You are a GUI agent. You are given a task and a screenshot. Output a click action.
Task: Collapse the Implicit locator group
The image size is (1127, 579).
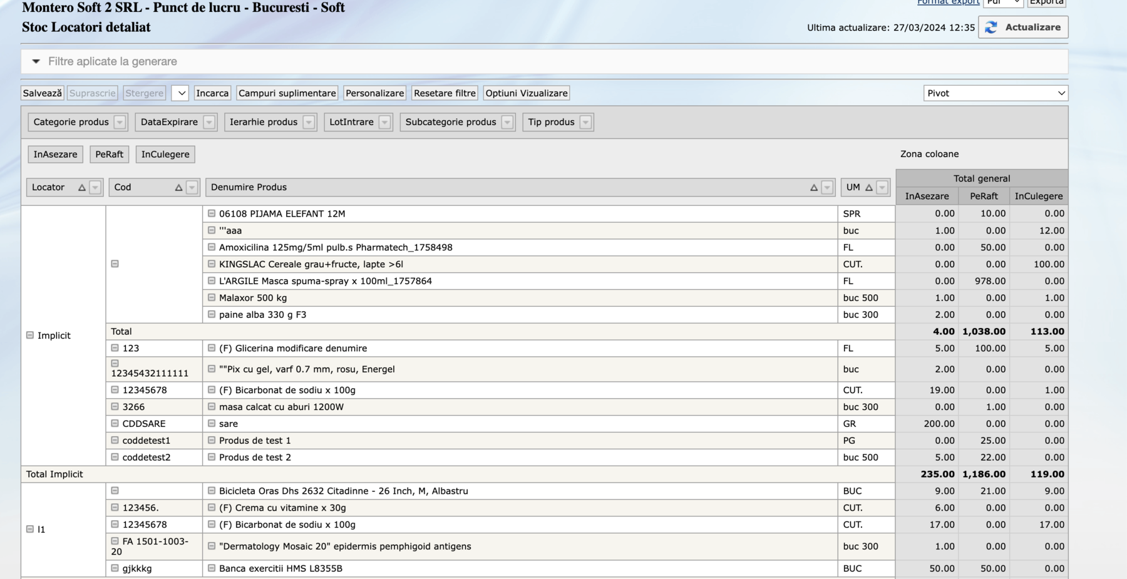point(30,336)
